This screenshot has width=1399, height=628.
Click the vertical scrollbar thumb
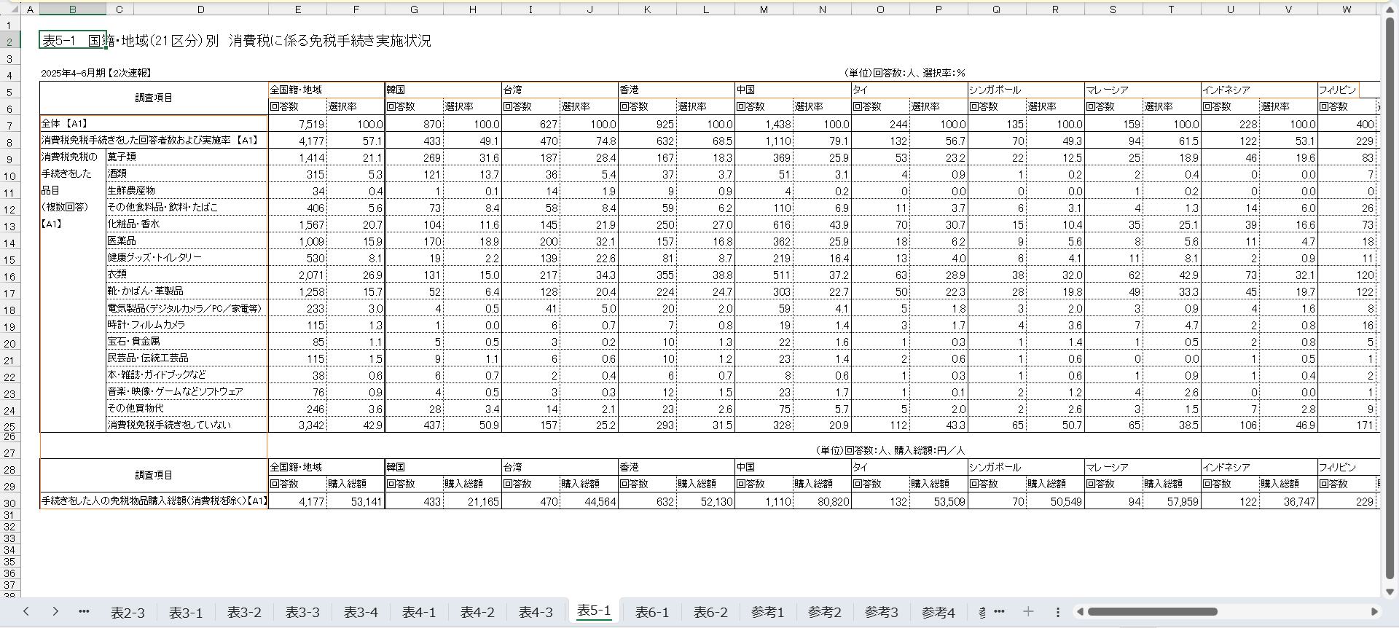(x=1390, y=291)
